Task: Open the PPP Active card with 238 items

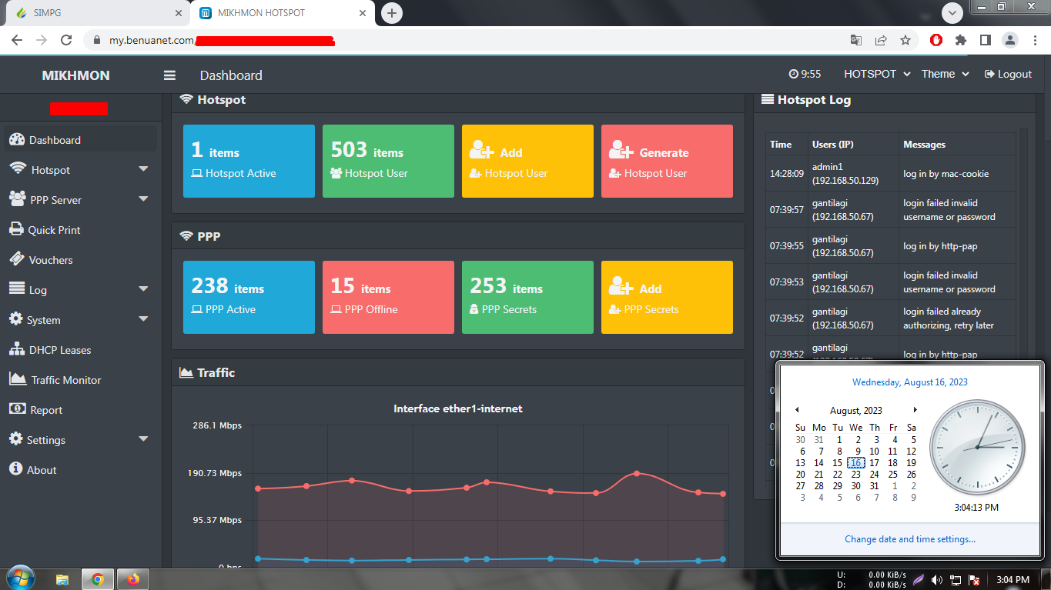Action: pos(249,297)
